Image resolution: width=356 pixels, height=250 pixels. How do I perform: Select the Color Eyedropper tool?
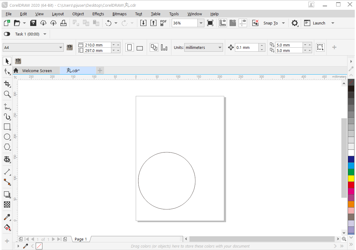(7, 217)
